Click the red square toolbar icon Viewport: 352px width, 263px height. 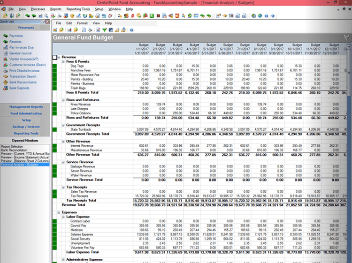click(x=158, y=15)
